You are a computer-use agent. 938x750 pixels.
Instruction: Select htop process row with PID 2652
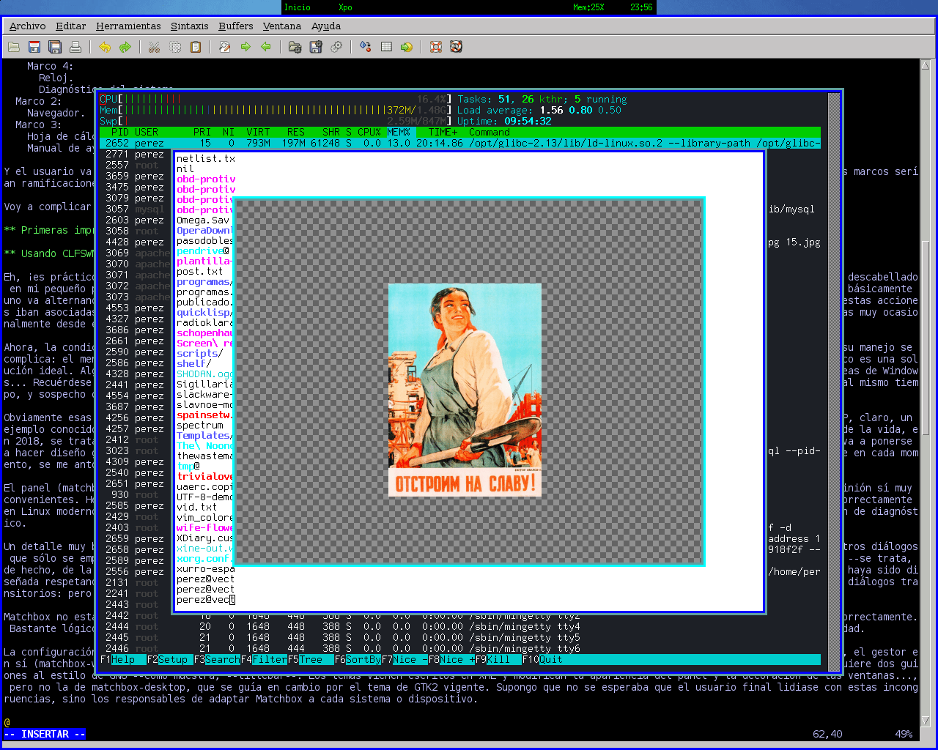pyautogui.click(x=460, y=144)
